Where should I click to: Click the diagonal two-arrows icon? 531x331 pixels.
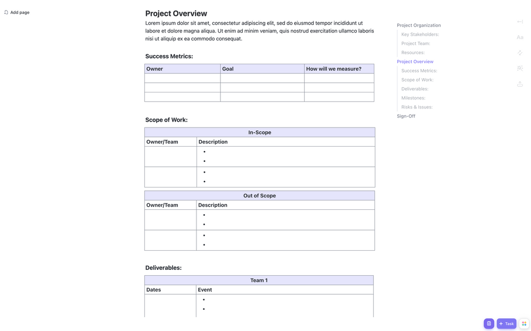[520, 53]
